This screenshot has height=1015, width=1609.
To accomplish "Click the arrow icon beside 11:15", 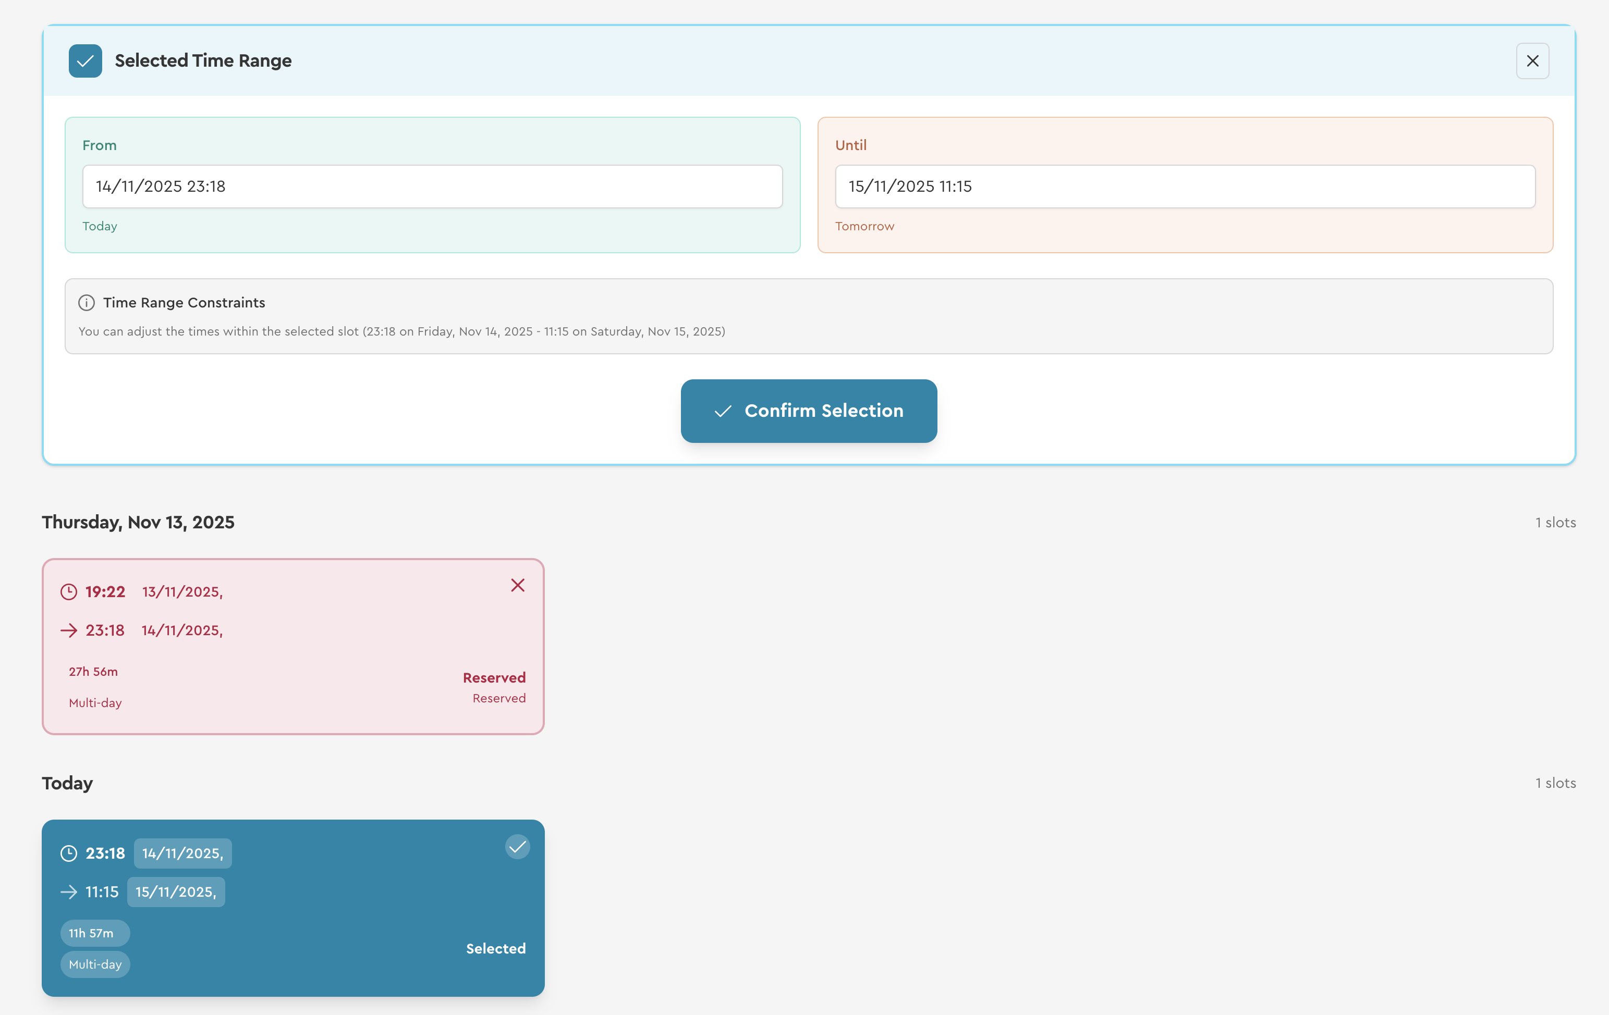I will 69,892.
